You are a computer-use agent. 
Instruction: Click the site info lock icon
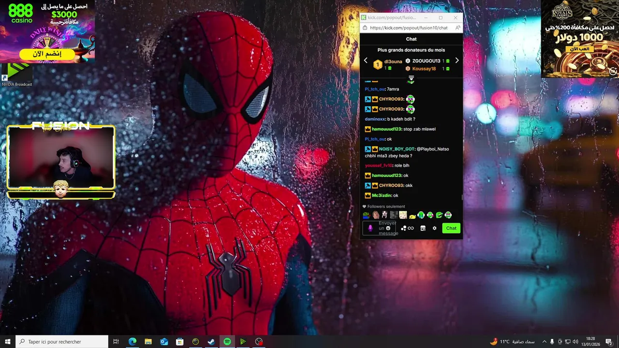click(365, 28)
